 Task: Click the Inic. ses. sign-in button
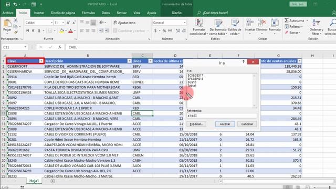(x=298, y=4)
